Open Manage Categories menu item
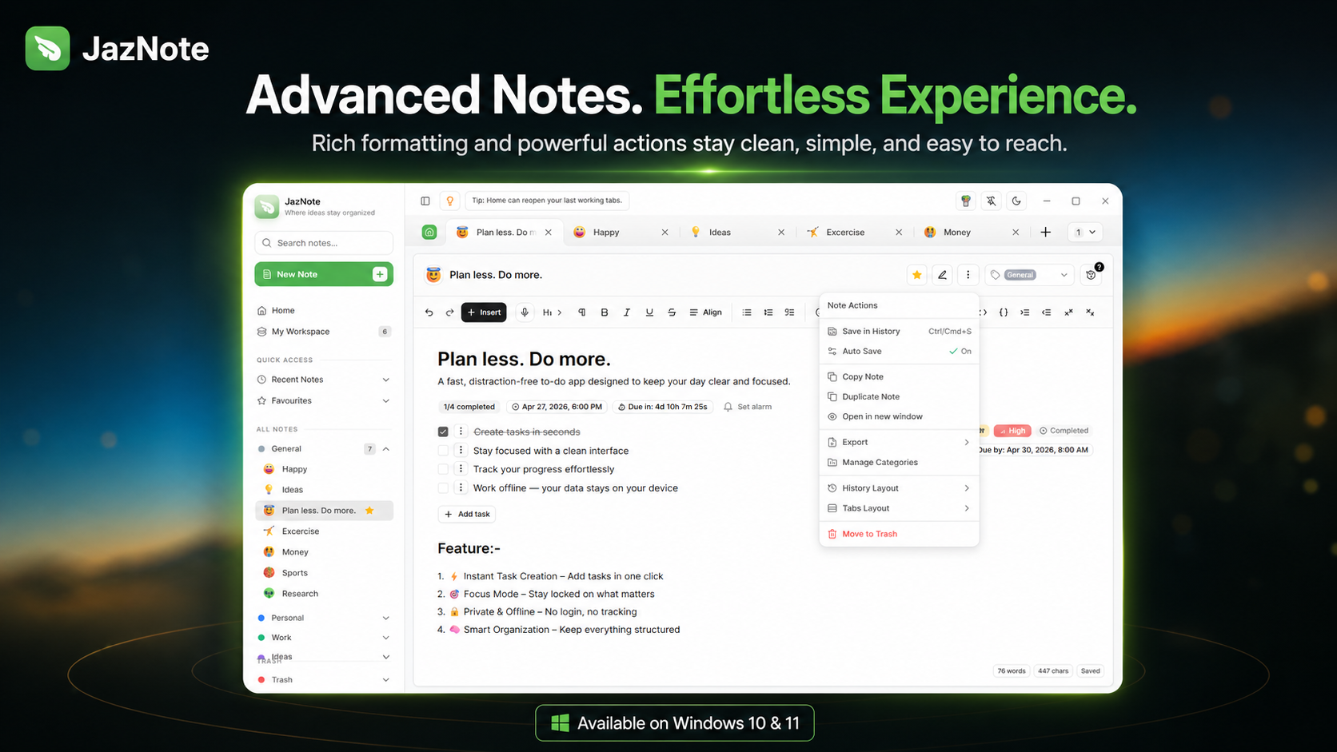Screen dimensions: 1337x752 (x=900, y=462)
